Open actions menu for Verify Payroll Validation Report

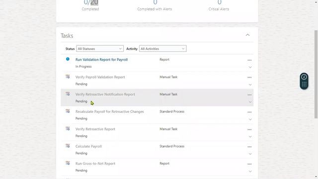[x=249, y=78]
